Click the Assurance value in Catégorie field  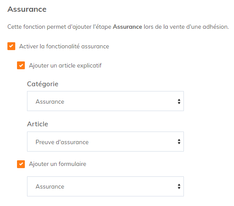(50, 102)
